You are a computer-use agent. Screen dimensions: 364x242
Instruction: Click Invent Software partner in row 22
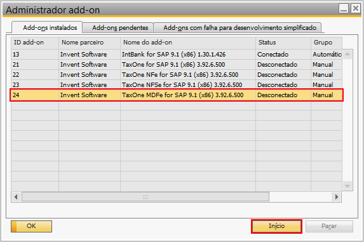pos(90,75)
